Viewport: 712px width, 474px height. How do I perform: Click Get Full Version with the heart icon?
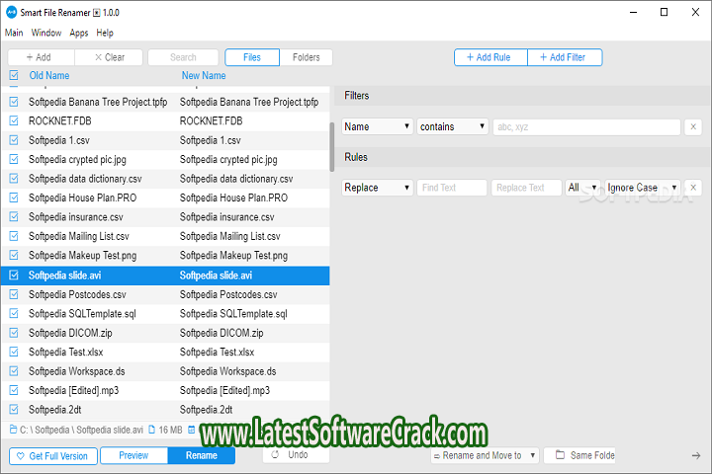[53, 456]
